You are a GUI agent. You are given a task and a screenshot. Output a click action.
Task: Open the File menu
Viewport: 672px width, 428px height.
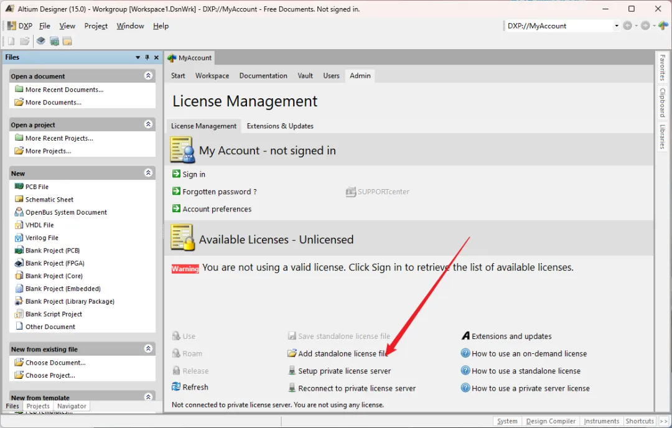tap(45, 26)
